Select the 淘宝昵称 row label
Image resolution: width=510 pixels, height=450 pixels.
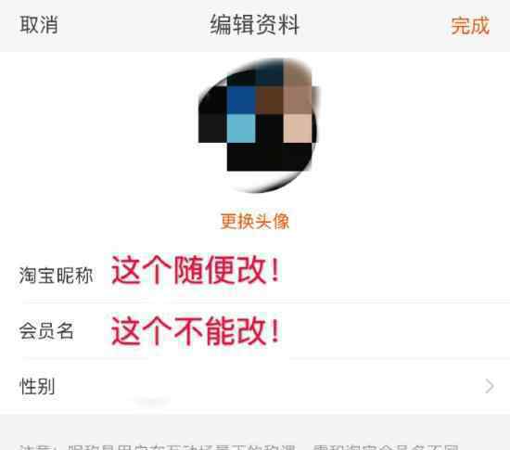[x=56, y=276]
